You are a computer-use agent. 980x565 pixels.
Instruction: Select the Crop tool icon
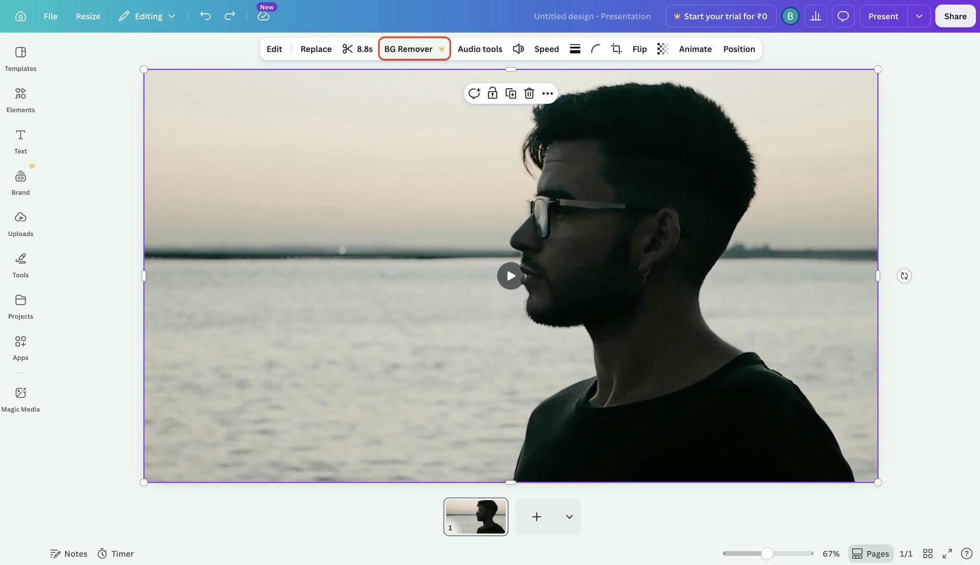coord(616,49)
